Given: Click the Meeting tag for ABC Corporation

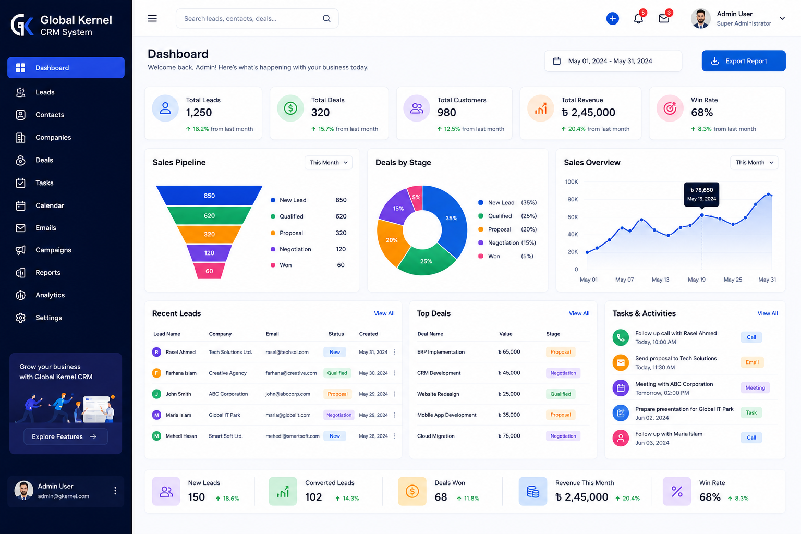Looking at the screenshot, I should 755,388.
